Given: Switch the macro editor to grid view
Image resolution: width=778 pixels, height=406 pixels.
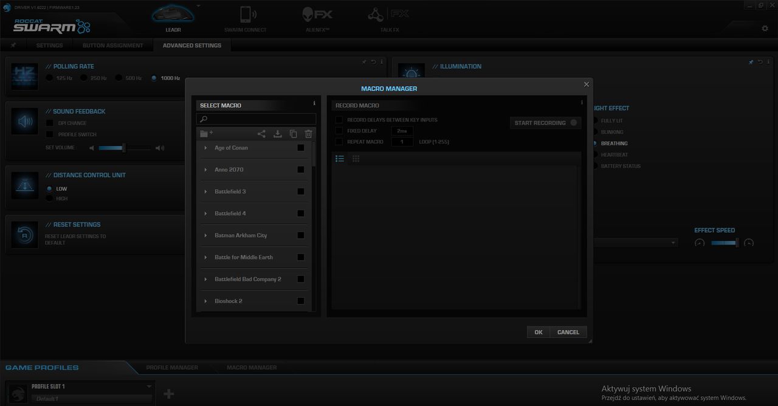Looking at the screenshot, I should tap(356, 159).
